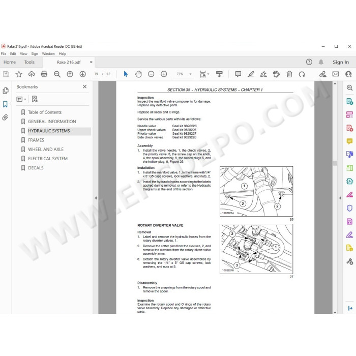Go to previous page arrow
This screenshot has width=356, height=356.
point(70,74)
